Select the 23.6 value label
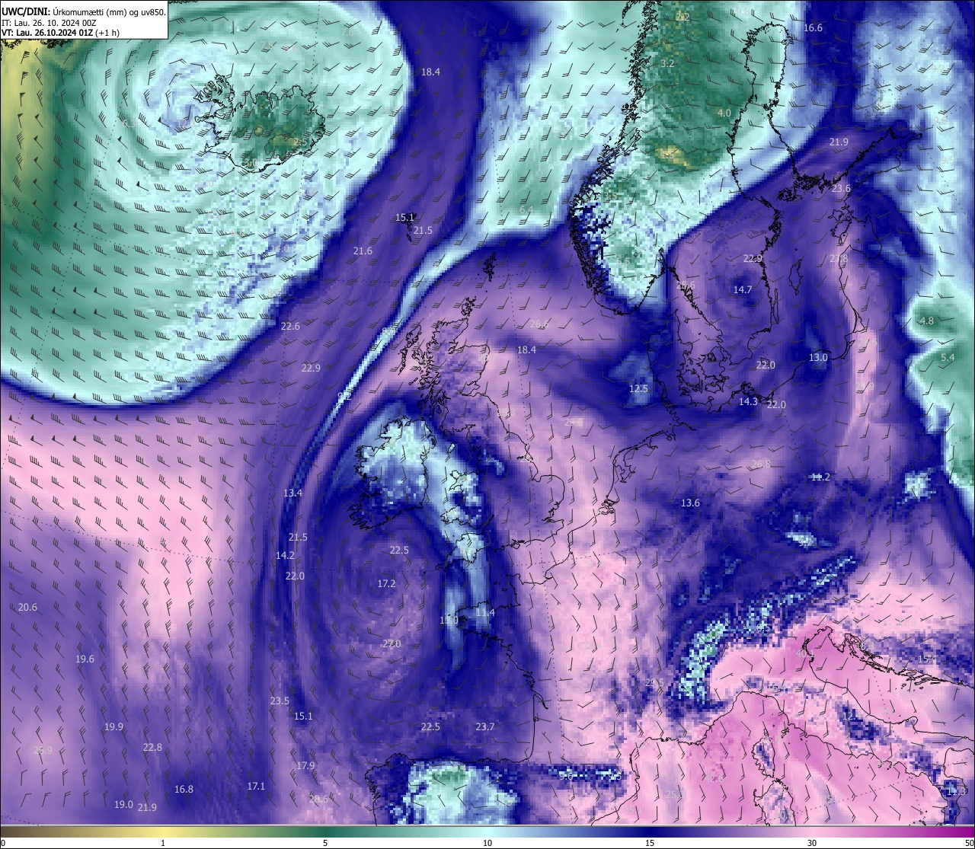 click(x=841, y=189)
